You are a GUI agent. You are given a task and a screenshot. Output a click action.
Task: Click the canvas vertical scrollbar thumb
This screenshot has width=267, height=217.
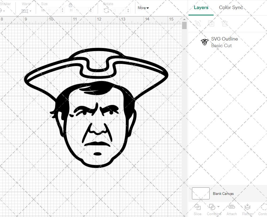(184, 26)
